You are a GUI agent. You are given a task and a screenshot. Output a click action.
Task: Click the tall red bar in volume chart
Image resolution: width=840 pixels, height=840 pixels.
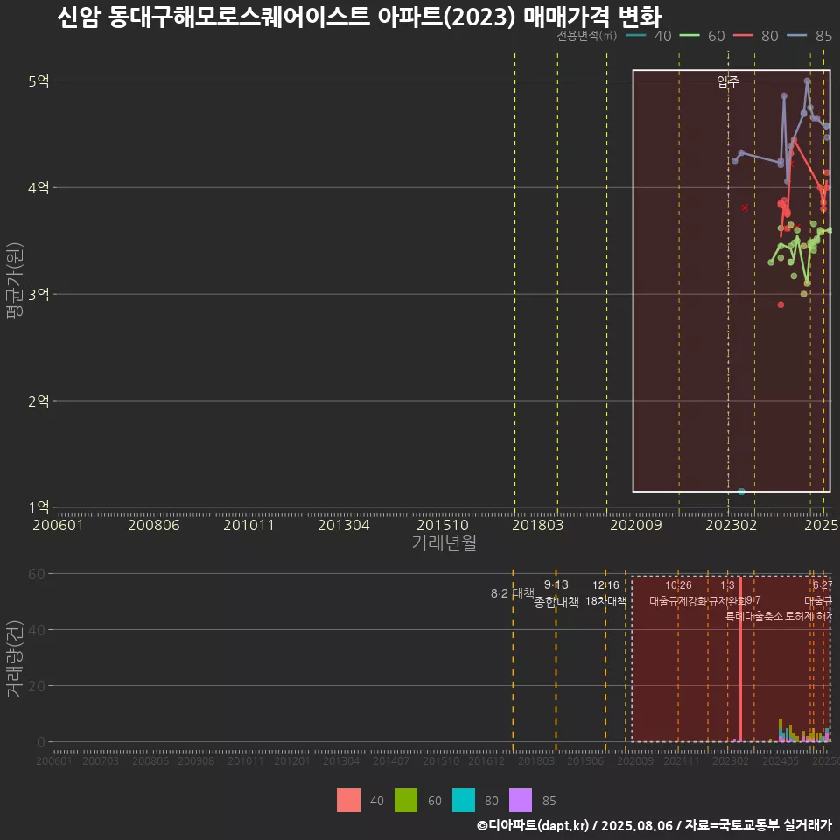pos(740,659)
